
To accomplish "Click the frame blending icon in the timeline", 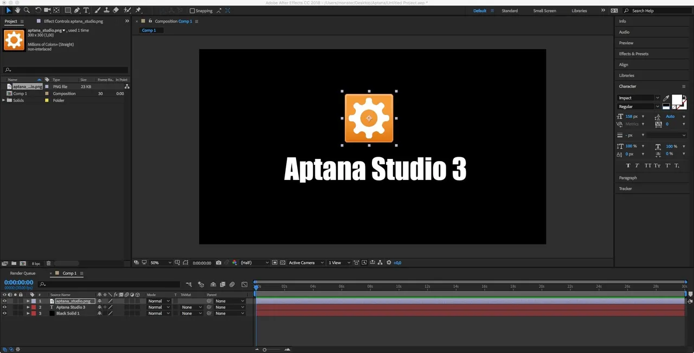I will tap(222, 284).
